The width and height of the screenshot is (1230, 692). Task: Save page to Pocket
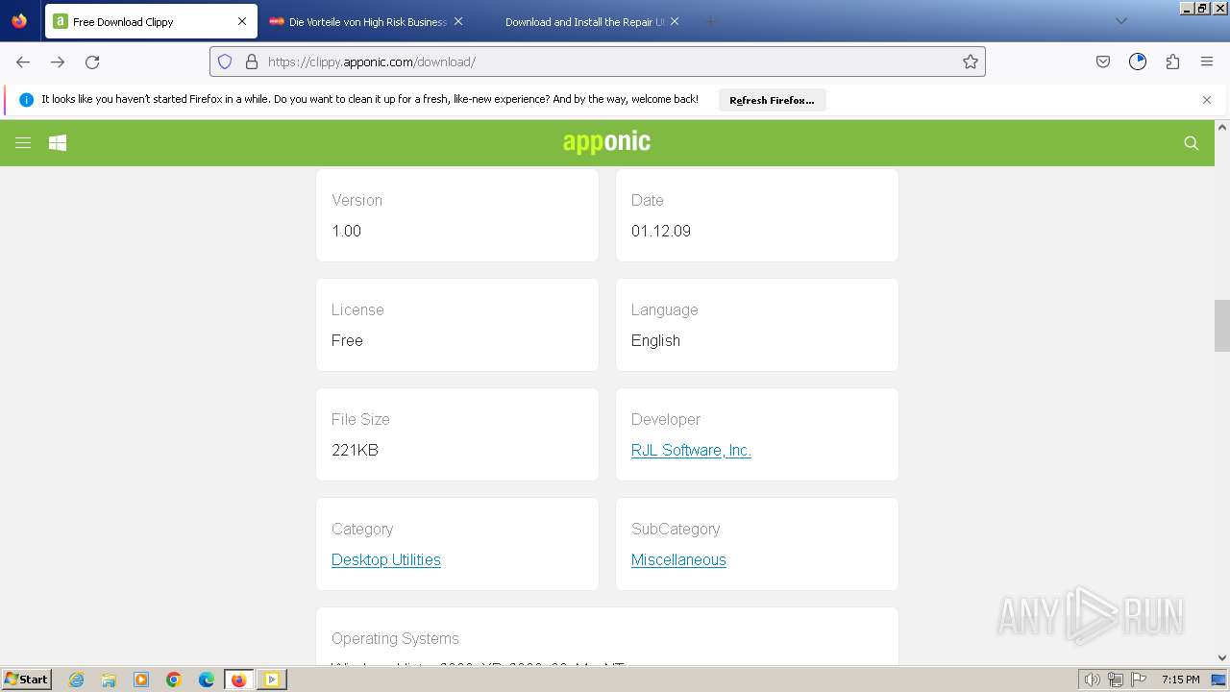click(1103, 62)
